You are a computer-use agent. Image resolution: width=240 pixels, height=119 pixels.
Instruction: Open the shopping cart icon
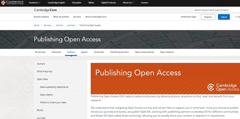tap(236, 17)
